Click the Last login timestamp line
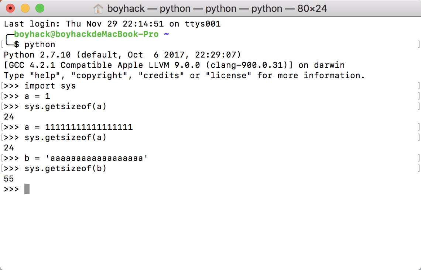 tap(112, 24)
